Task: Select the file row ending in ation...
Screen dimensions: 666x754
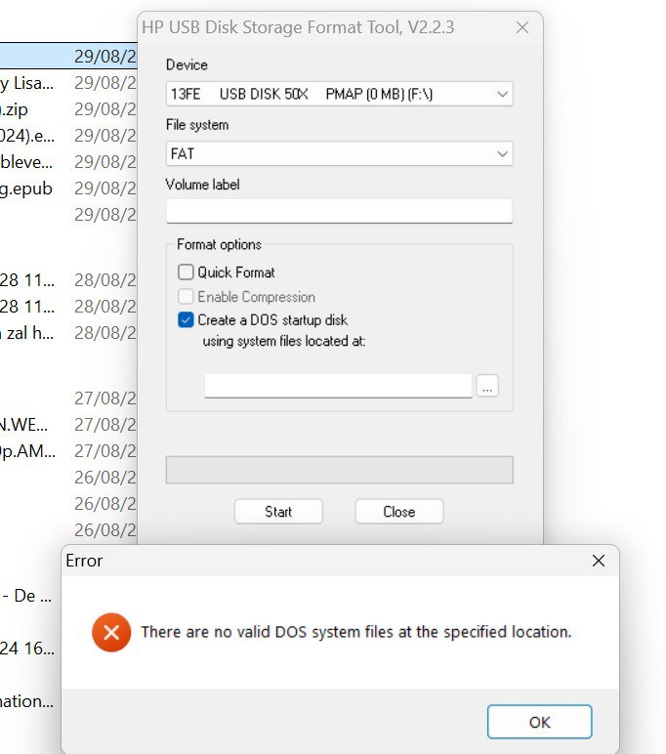Action: coord(31,701)
